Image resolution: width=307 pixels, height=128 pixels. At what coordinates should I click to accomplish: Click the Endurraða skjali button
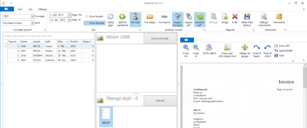click(160, 38)
